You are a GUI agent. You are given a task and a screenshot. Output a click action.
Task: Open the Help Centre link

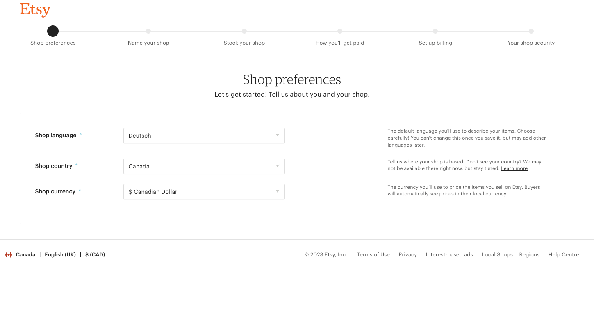click(564, 255)
